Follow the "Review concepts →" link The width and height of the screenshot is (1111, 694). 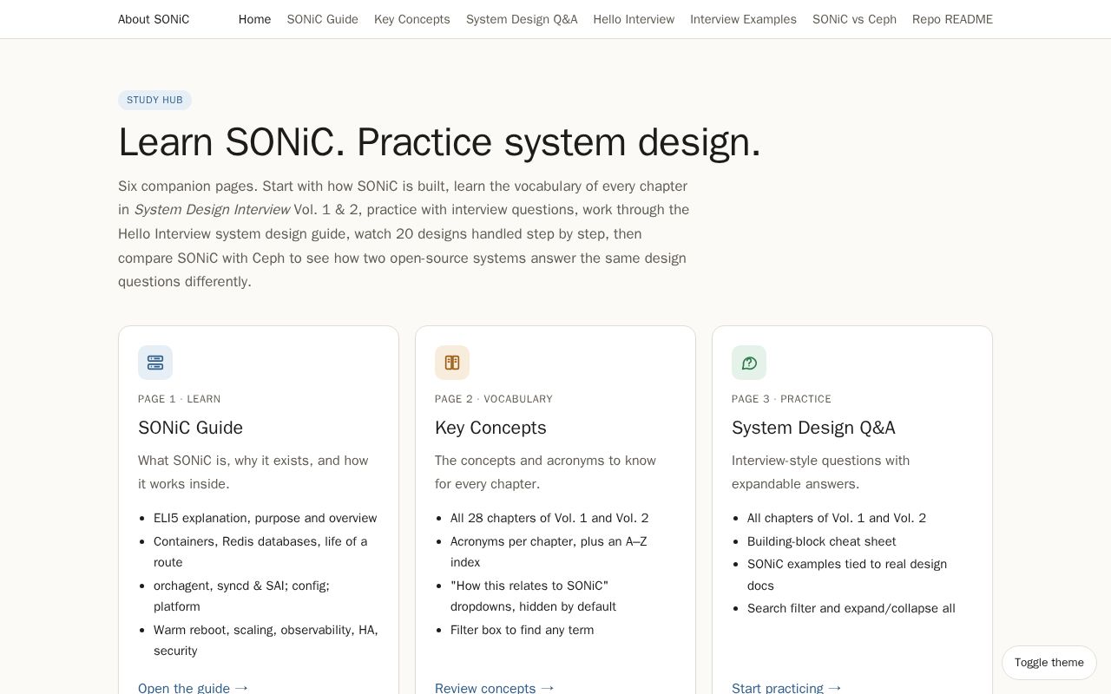click(495, 688)
